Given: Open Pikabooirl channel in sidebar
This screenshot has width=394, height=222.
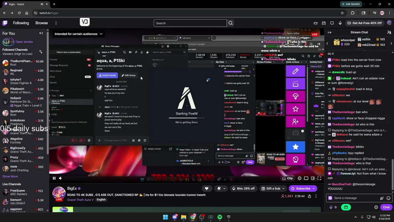Looking at the screenshot, I should 23,91.
